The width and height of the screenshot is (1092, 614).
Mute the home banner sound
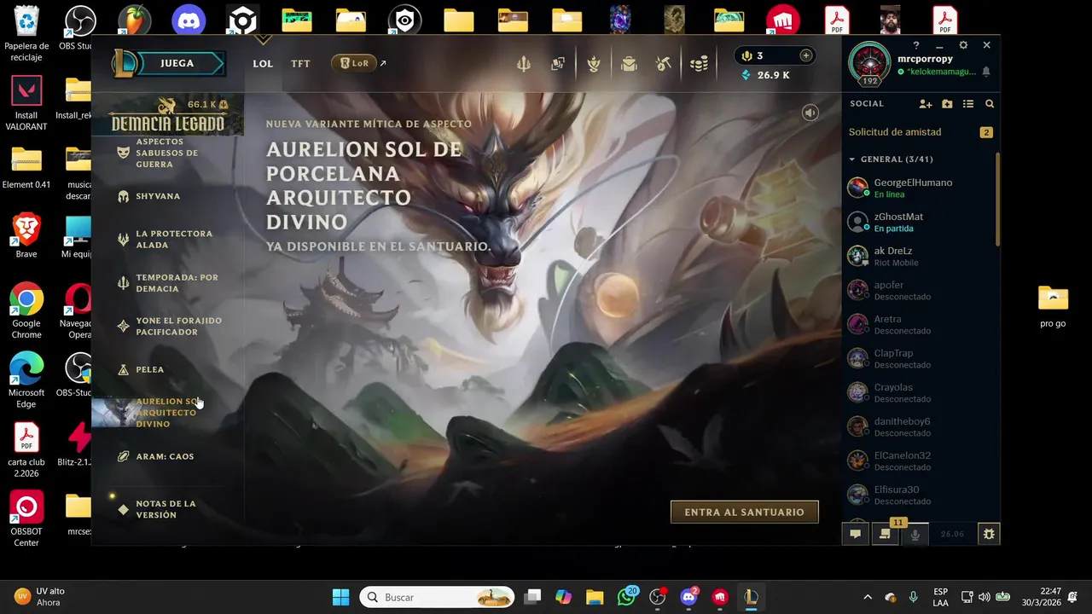coord(810,113)
